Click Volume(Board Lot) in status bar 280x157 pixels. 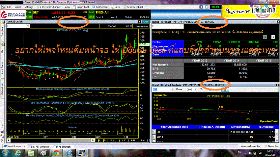[x=251, y=146]
